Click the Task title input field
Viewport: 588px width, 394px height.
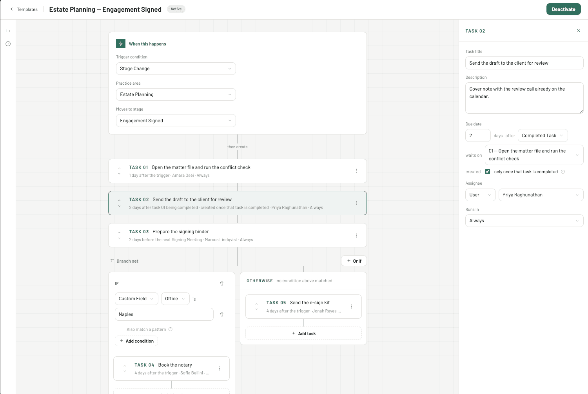[x=524, y=63]
